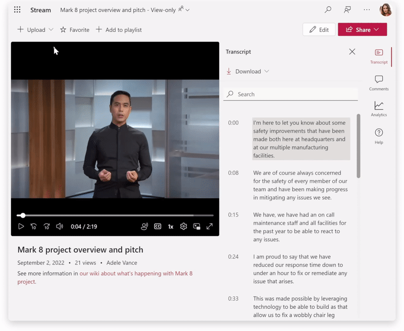404x331 pixels.
Task: Jump to transcript entry at 0:24
Action: (x=300, y=269)
